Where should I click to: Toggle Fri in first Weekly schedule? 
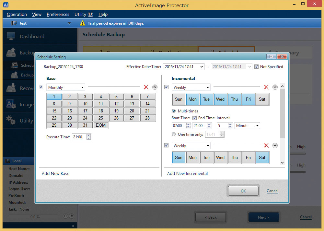(x=248, y=99)
